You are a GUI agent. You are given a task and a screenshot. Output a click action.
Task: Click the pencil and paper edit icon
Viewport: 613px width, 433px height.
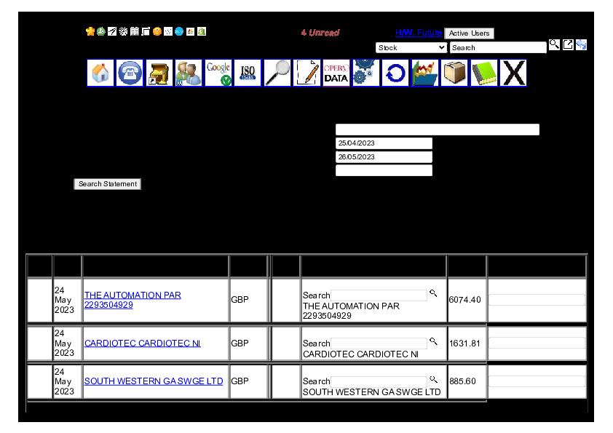click(307, 74)
